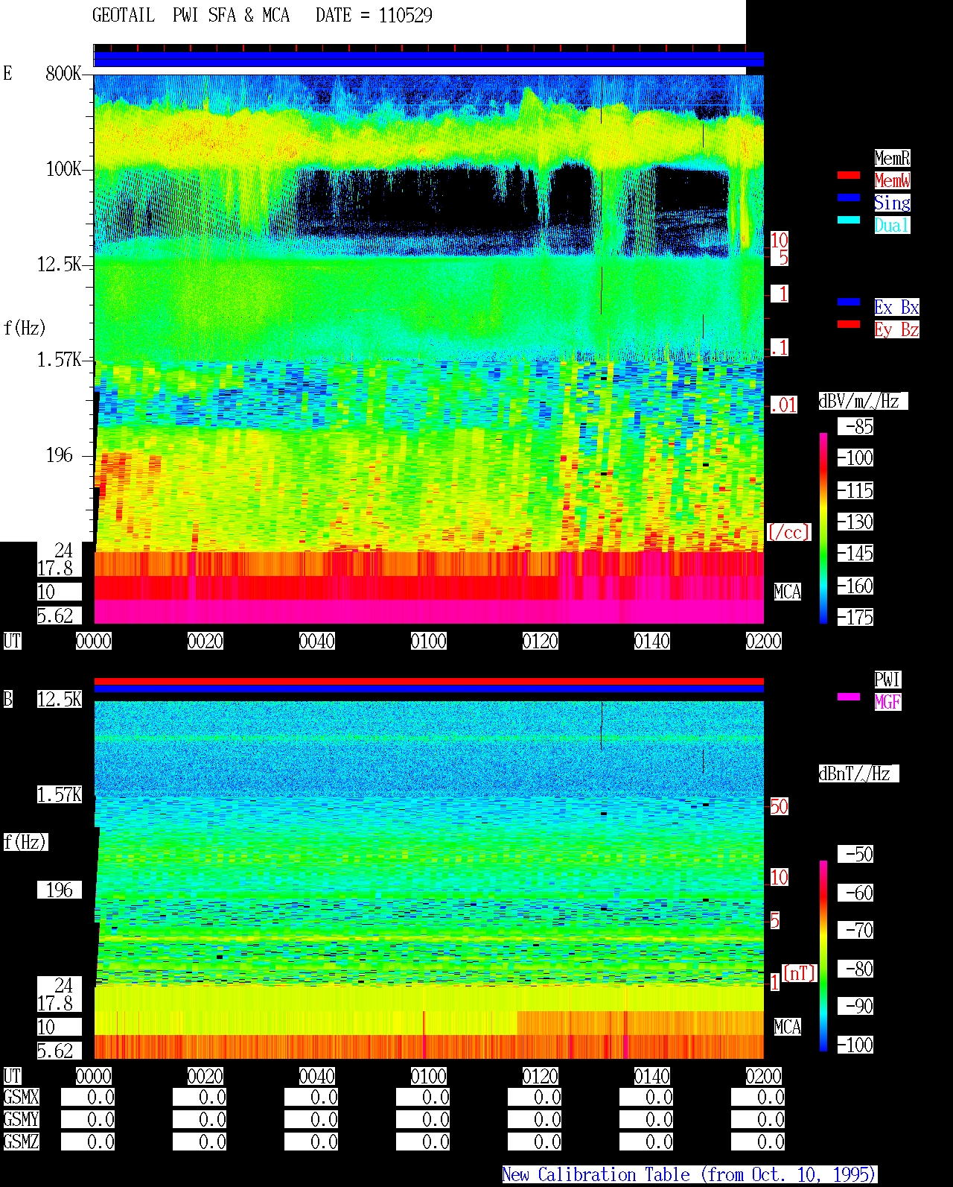Click the blue Sing legend swatch
Image resolution: width=953 pixels, height=1187 pixels.
tap(849, 197)
